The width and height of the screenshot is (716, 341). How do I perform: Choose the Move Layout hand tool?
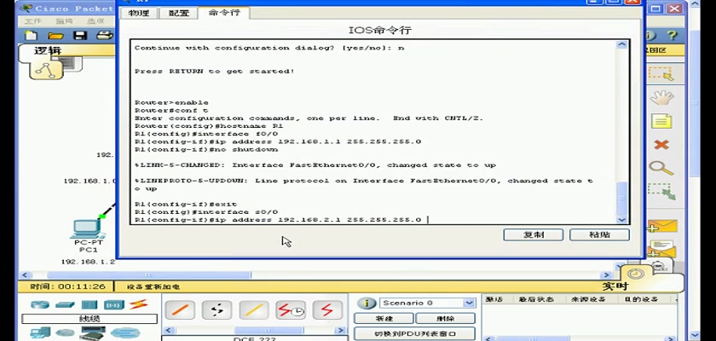pyautogui.click(x=661, y=98)
